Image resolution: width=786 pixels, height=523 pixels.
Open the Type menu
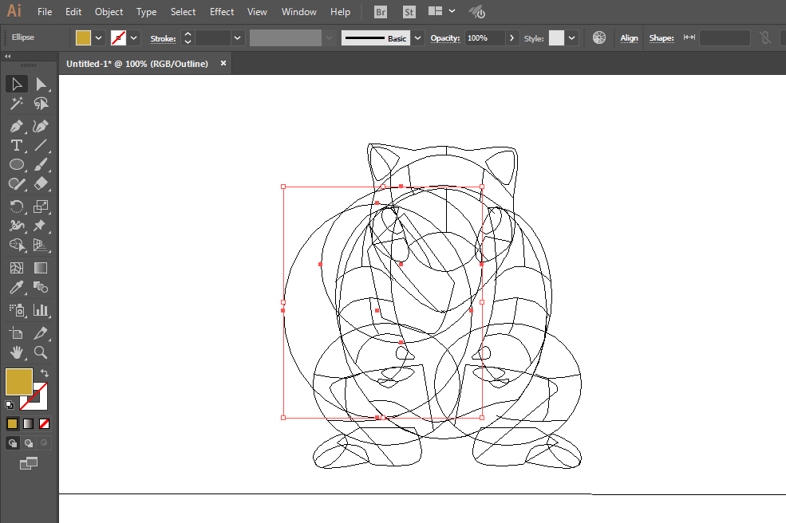[x=146, y=11]
